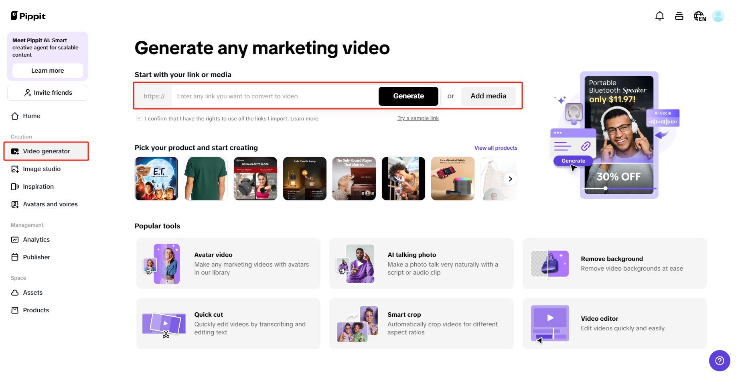Open the Analytics page
The width and height of the screenshot is (748, 389).
coord(36,239)
